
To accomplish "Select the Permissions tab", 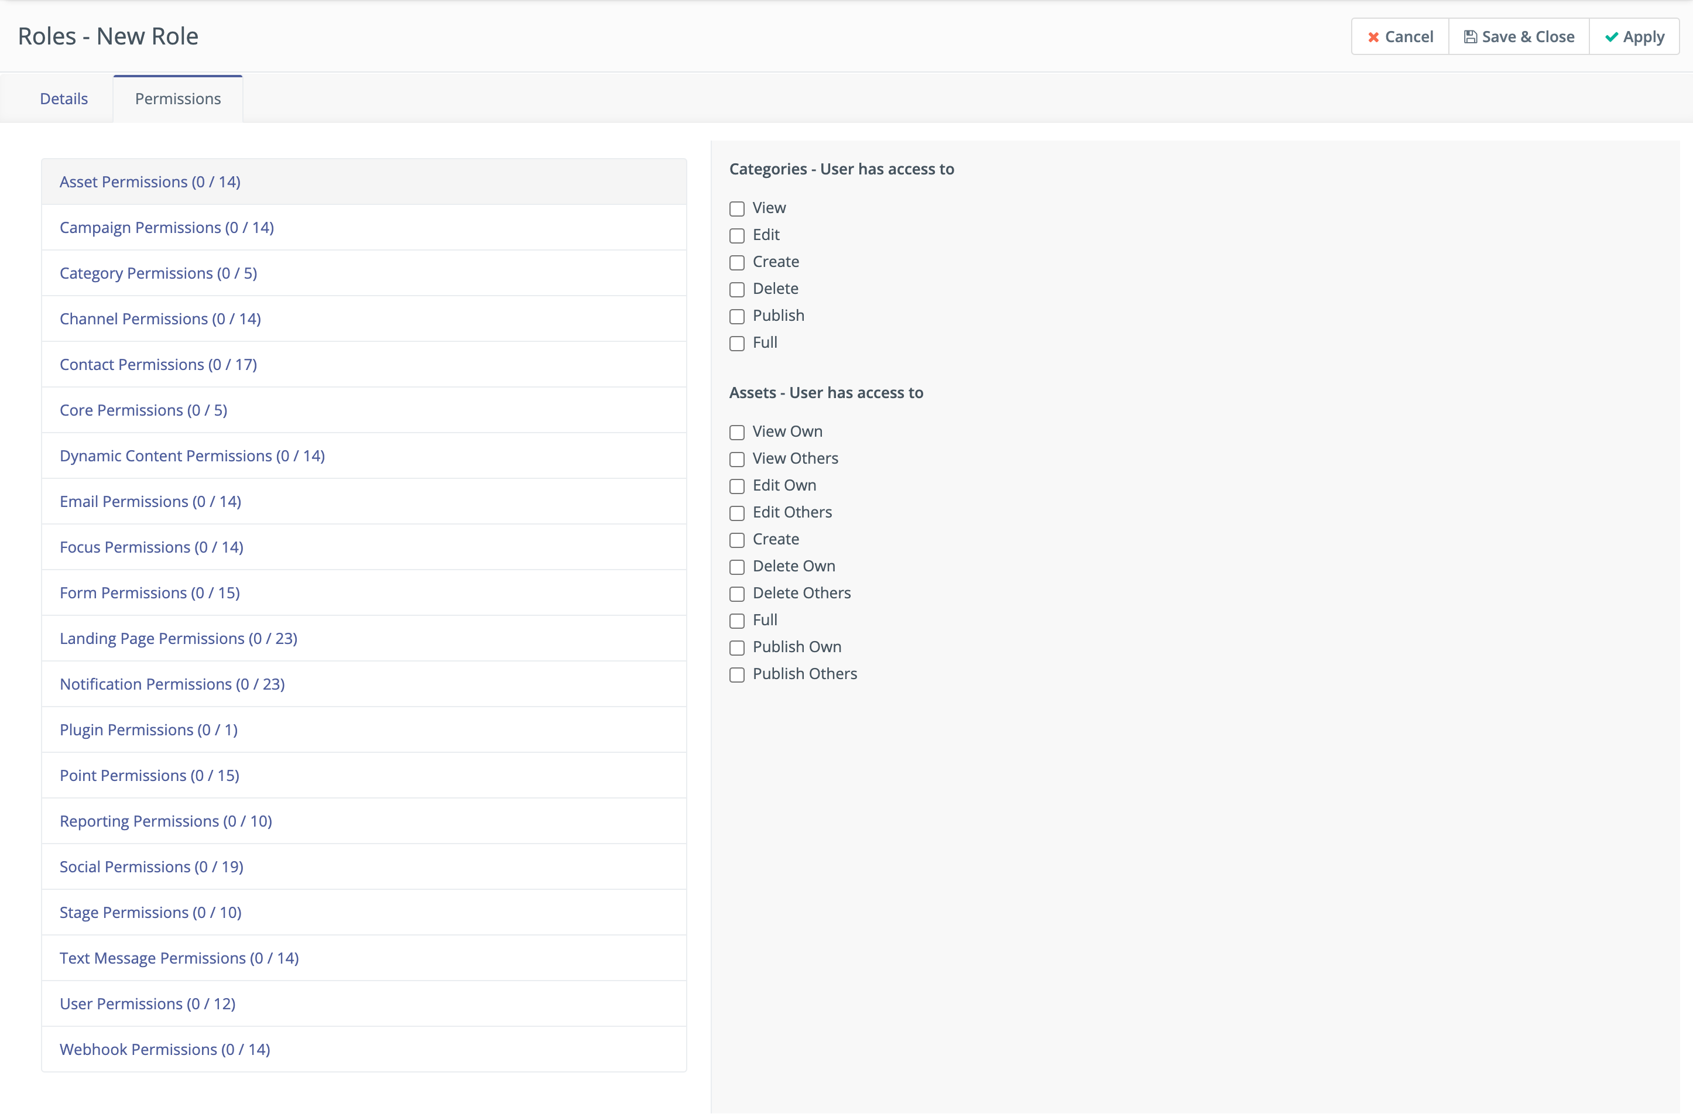I will click(177, 98).
